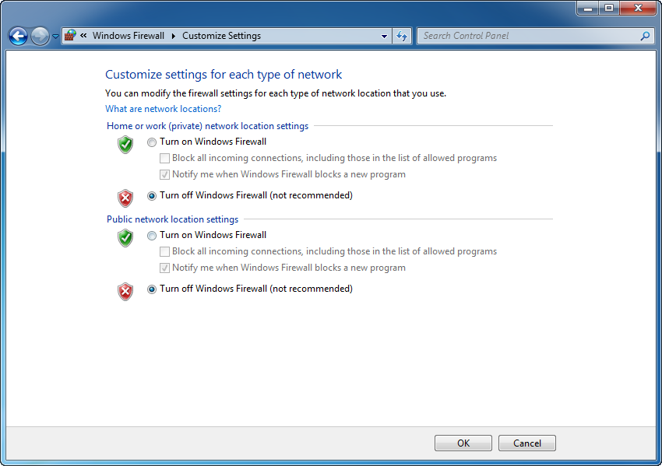Open the What are network locations link
This screenshot has height=466, width=662.
[162, 108]
